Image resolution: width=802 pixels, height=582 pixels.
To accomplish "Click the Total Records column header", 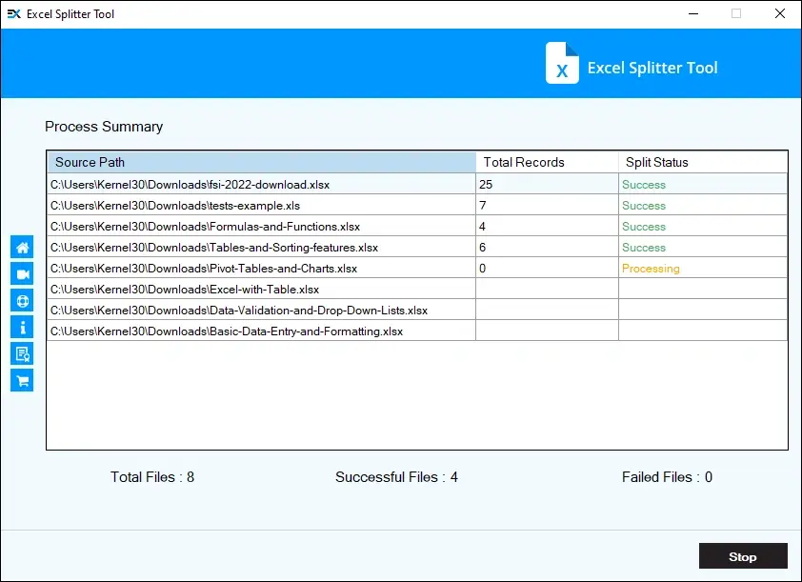I will tap(523, 162).
